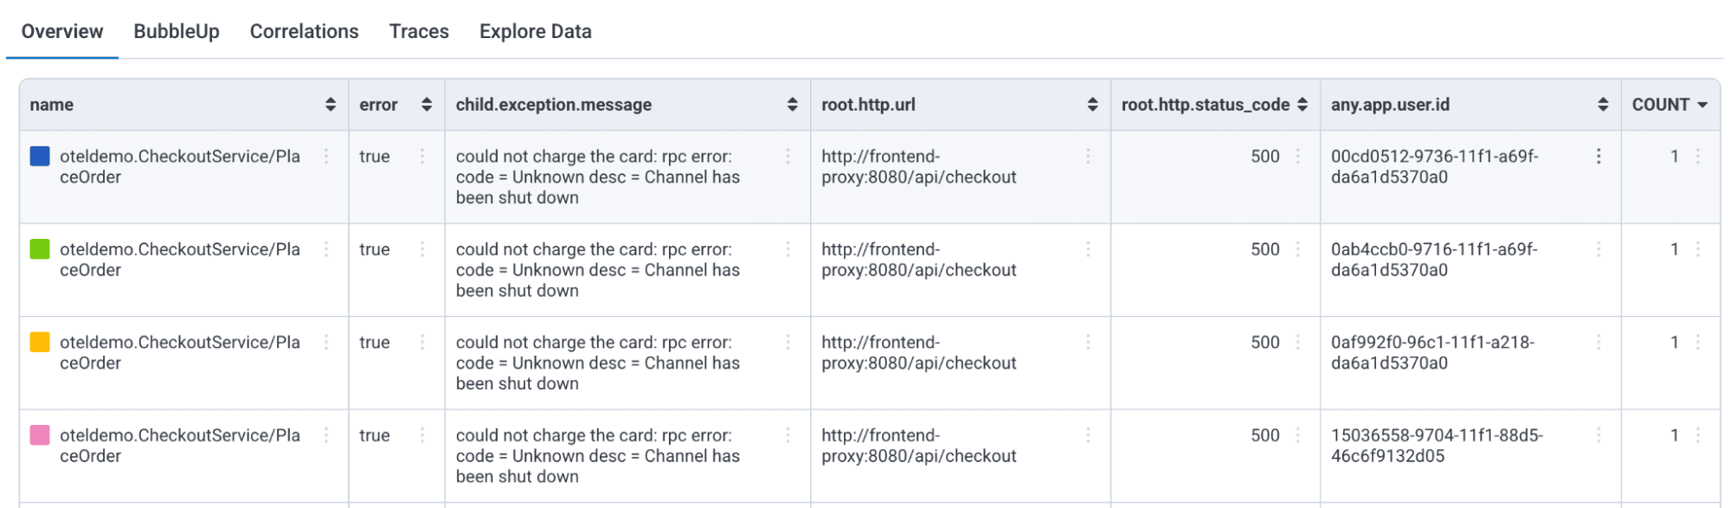
Task: Open URL cell menu in blue row
Action: click(1089, 156)
